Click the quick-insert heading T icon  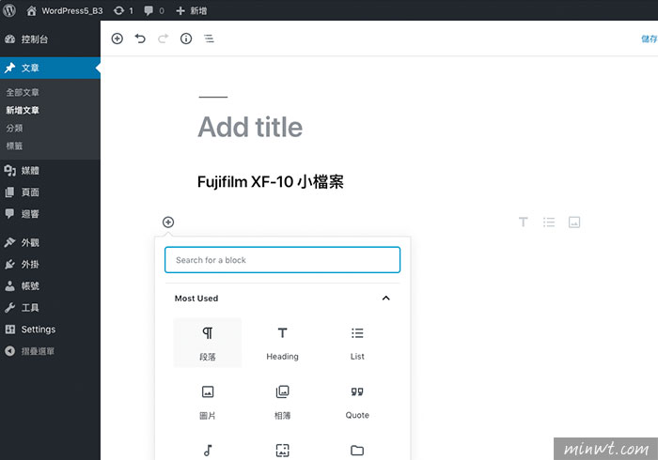click(x=523, y=222)
